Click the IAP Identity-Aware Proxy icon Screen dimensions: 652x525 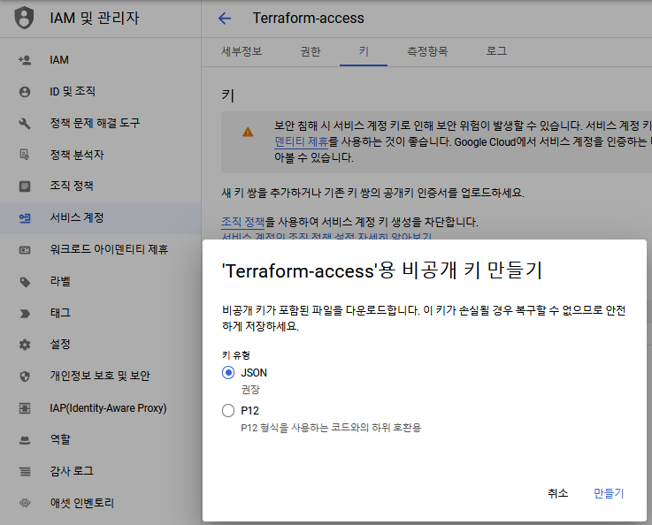point(25,408)
